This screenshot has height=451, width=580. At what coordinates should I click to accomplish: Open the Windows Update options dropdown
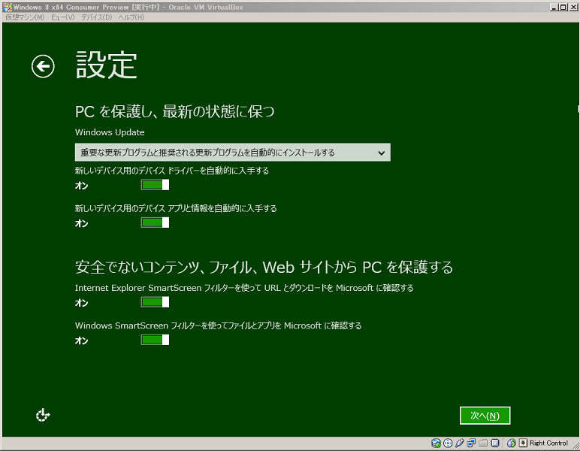[232, 153]
